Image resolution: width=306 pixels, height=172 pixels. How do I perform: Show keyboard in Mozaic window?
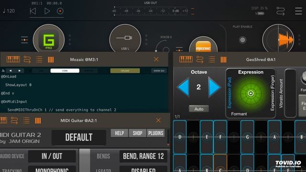tap(13, 59)
